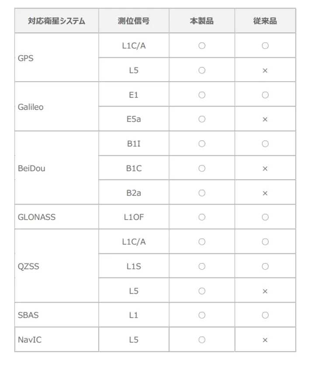Click the NavIC system cell
The image size is (311, 367).
coord(30,339)
